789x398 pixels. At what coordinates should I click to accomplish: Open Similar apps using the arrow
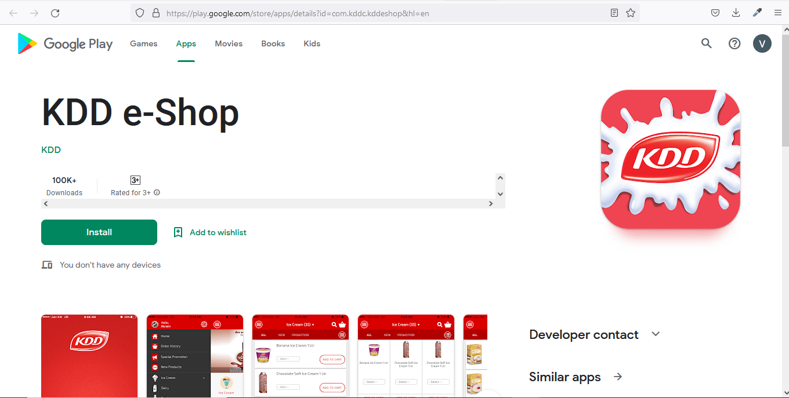coord(618,377)
